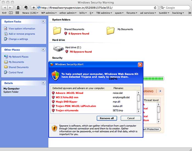The width and height of the screenshot is (192, 151).
Task: Open the lj bookmarks dropdown
Action: [x=91, y=13]
